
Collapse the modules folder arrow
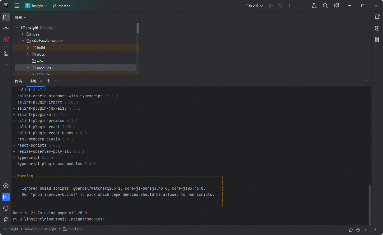28,68
